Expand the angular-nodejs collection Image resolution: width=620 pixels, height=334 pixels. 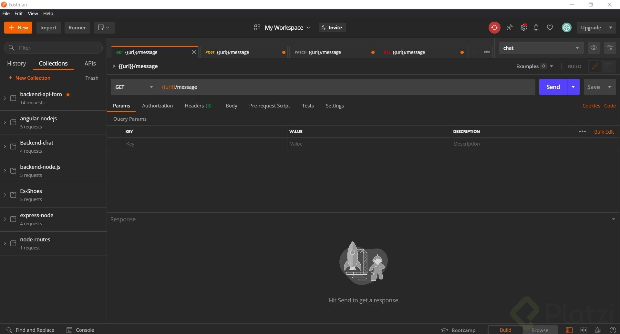5,122
